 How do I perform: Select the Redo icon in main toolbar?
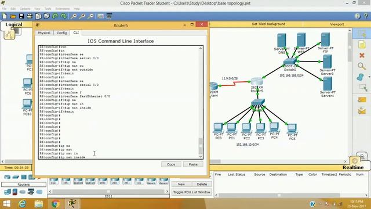pos(63,16)
